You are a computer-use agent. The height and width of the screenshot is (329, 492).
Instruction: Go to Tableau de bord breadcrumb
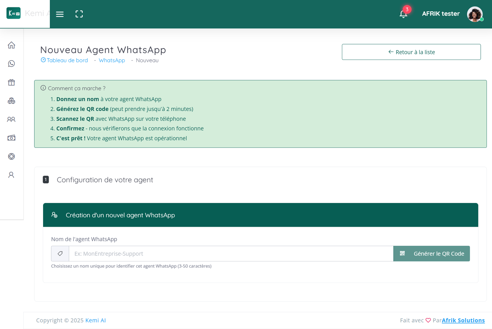click(x=67, y=61)
